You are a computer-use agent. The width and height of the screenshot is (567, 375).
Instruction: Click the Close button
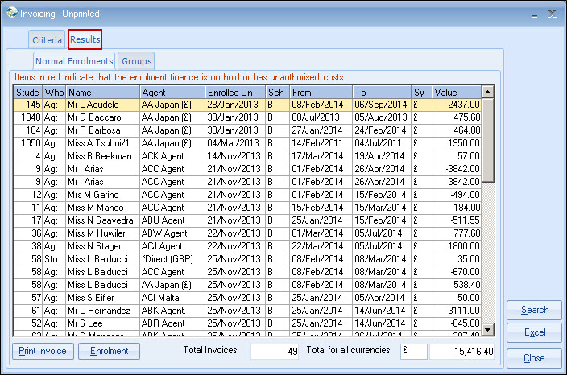coord(534,358)
